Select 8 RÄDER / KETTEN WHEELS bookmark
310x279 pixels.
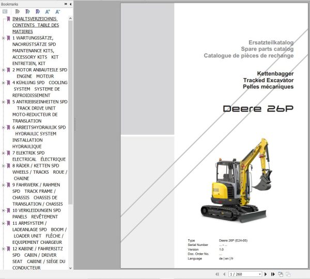click(40, 172)
